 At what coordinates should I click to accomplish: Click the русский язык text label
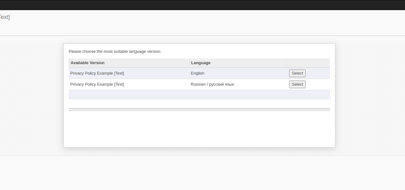(223, 84)
